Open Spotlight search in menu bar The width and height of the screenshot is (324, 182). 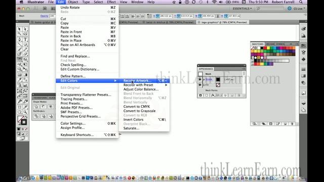(301, 2)
